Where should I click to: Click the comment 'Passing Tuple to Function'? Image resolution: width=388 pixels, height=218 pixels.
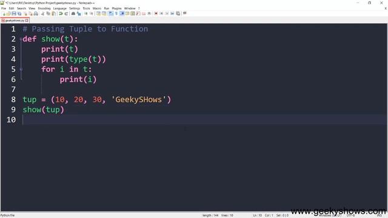pos(90,29)
